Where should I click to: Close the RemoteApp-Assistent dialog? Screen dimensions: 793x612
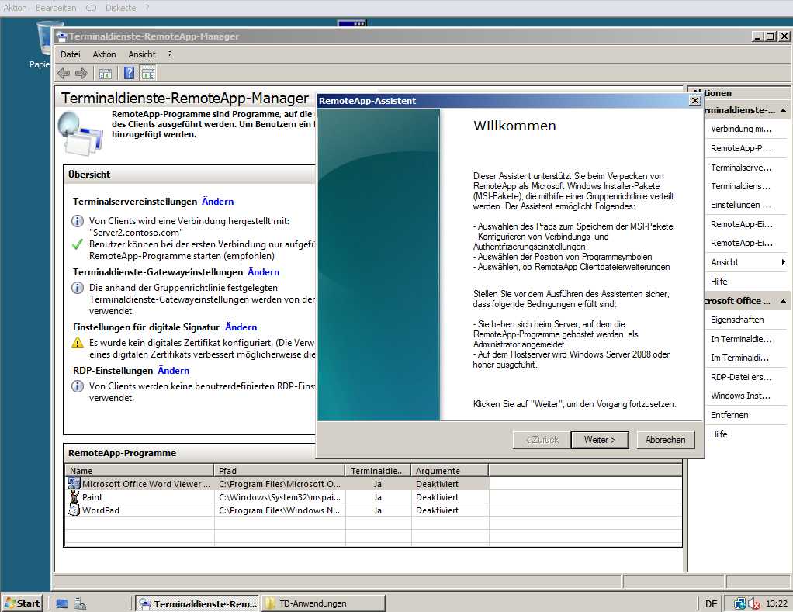695,101
